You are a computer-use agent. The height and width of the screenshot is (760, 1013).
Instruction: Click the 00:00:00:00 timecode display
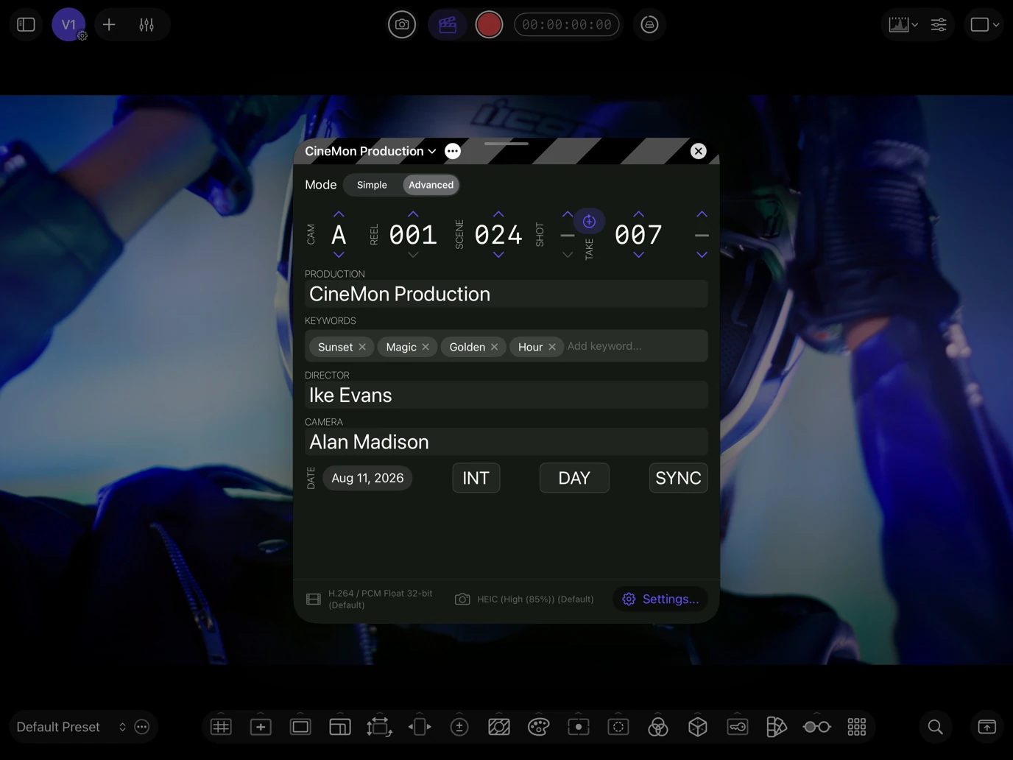(567, 24)
